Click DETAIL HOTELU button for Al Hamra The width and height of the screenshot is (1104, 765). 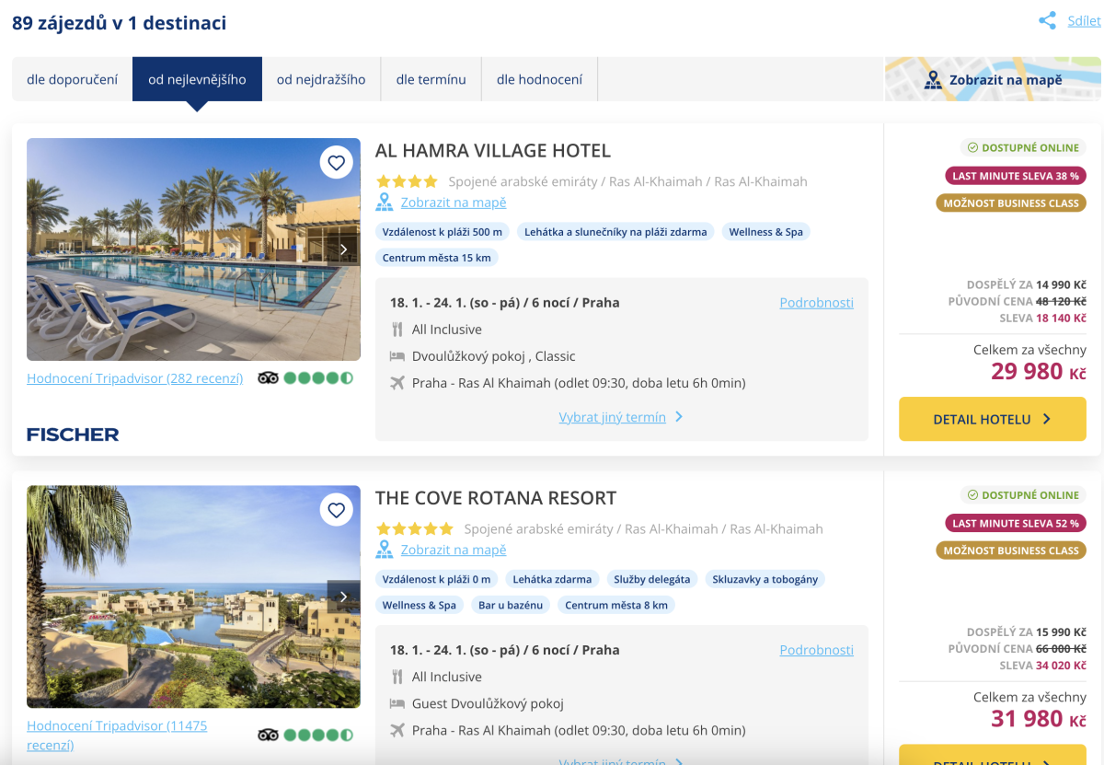click(x=992, y=419)
